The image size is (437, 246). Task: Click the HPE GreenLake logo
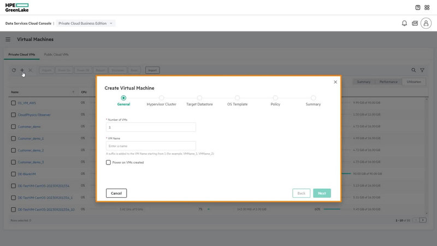pyautogui.click(x=17, y=8)
